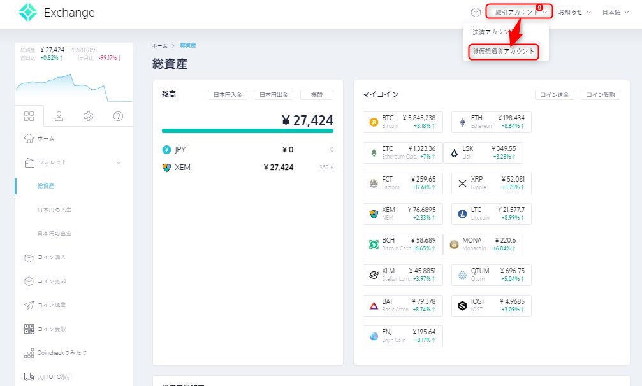Image resolution: width=642 pixels, height=386 pixels.
Task: Open the settings gear tab icon
Action: [x=89, y=116]
